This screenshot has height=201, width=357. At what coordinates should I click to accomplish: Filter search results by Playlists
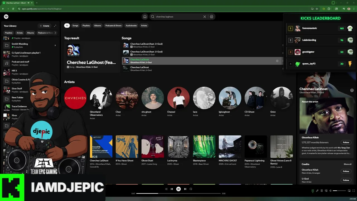click(x=86, y=26)
